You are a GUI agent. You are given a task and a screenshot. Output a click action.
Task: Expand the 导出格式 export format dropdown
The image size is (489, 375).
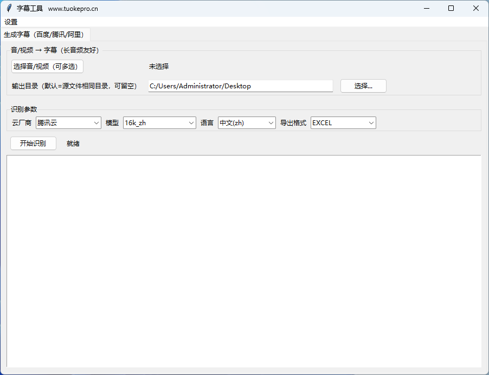click(371, 122)
